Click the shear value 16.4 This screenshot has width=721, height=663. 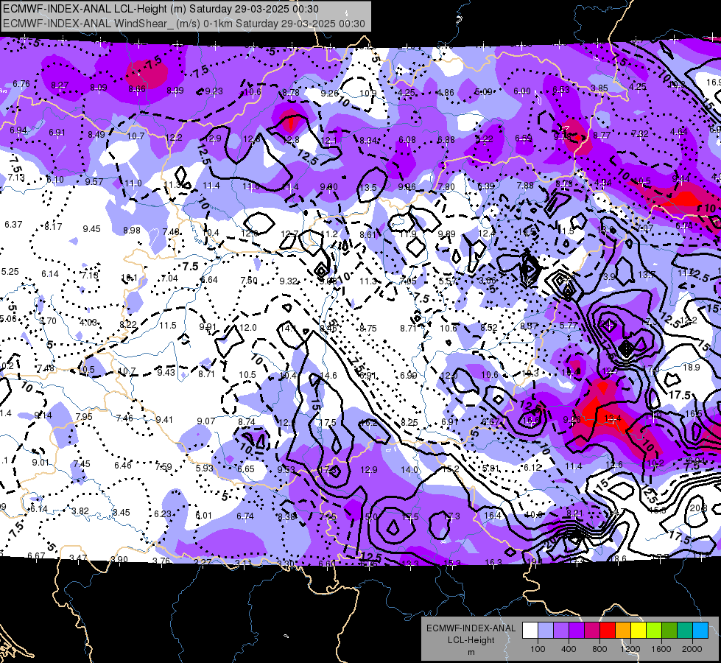click(x=493, y=516)
